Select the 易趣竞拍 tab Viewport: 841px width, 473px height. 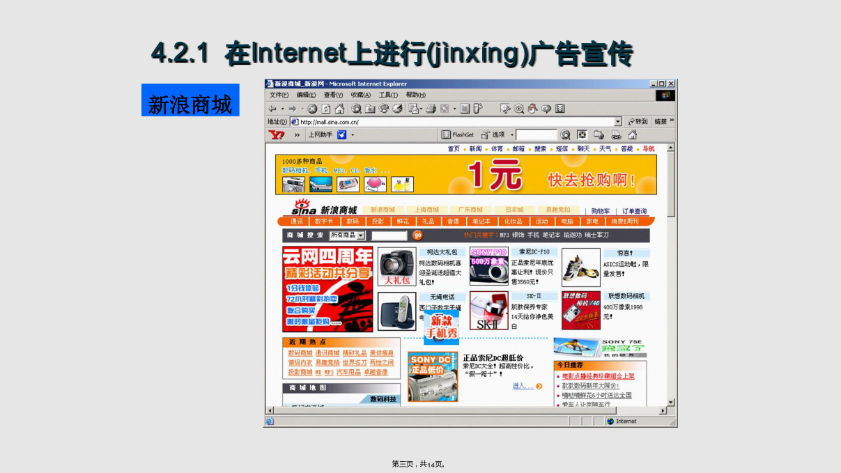[x=557, y=210]
